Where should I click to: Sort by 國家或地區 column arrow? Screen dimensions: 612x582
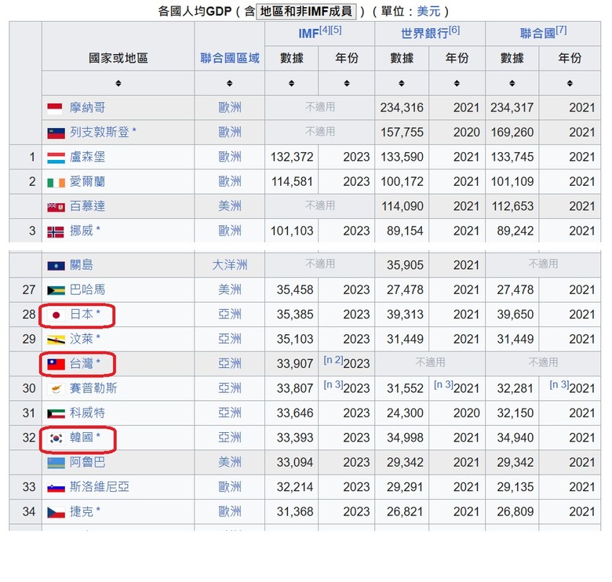pyautogui.click(x=118, y=83)
